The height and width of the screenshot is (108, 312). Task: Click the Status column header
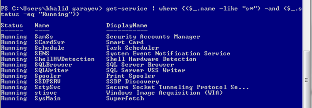tap(12, 25)
